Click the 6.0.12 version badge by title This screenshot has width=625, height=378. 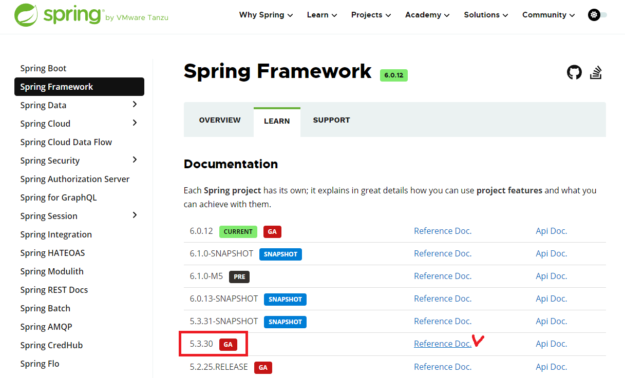(x=393, y=75)
